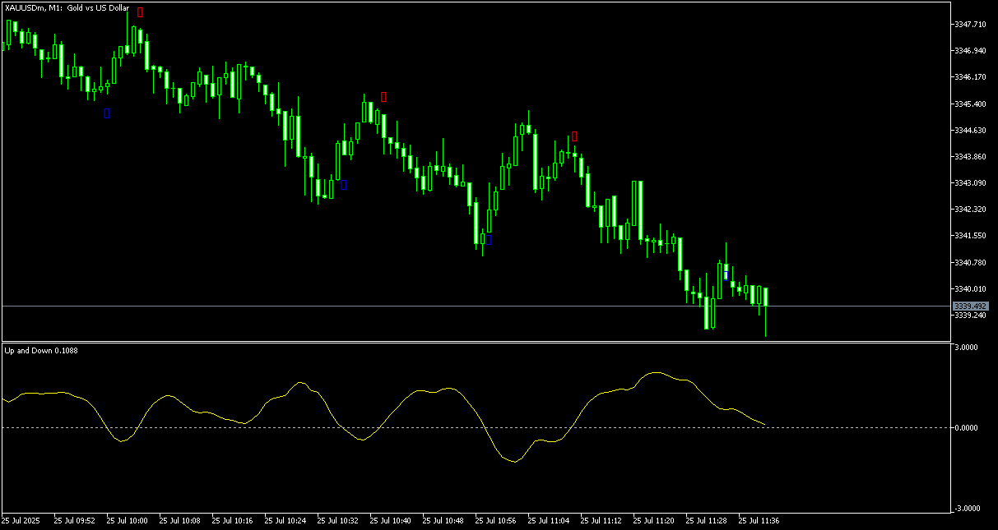Click the '25 Jul 11:04' time label
998x530 pixels.
click(549, 521)
